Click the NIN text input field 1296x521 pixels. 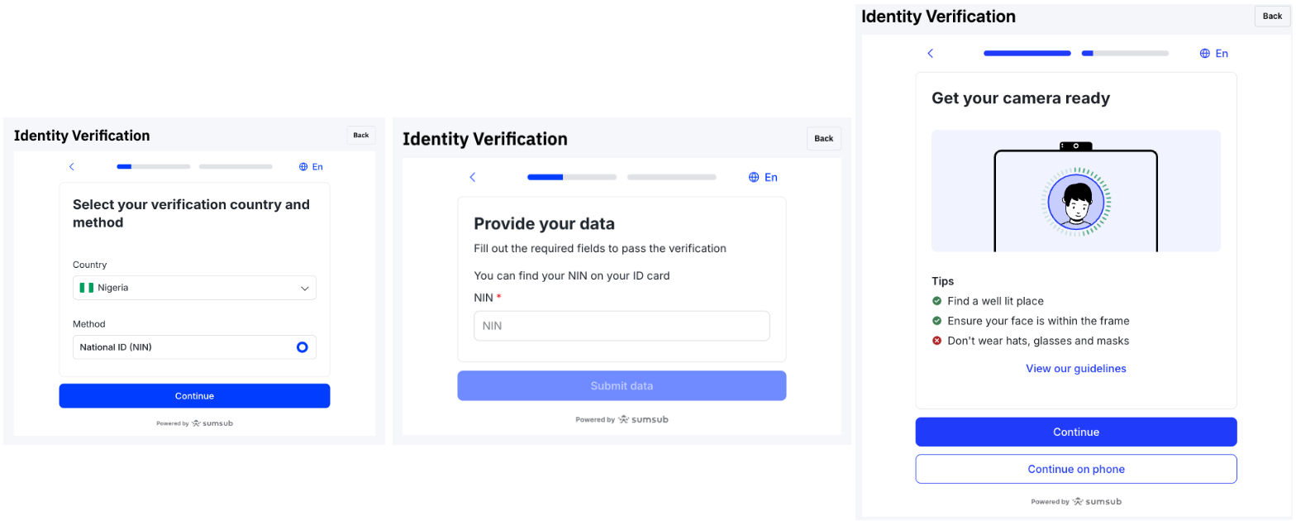pos(622,326)
